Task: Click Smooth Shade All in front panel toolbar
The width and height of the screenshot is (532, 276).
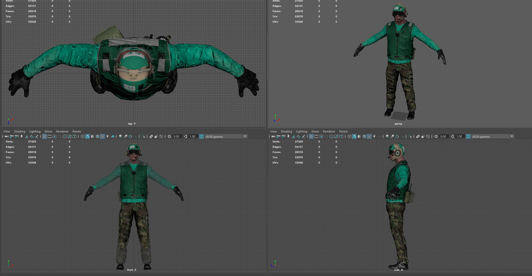Action: click(87, 136)
